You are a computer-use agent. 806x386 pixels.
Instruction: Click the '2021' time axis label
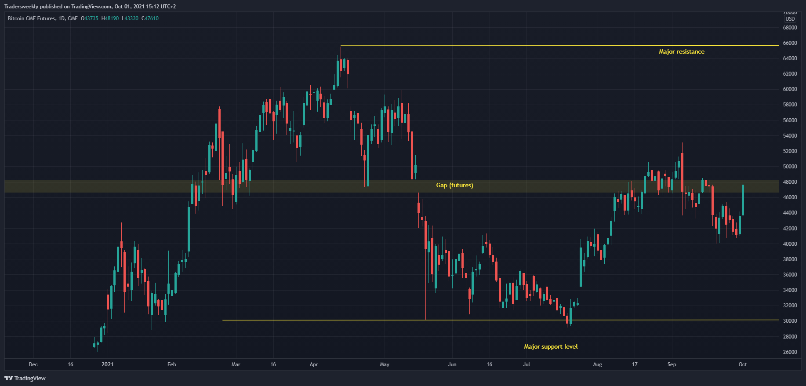click(x=108, y=364)
